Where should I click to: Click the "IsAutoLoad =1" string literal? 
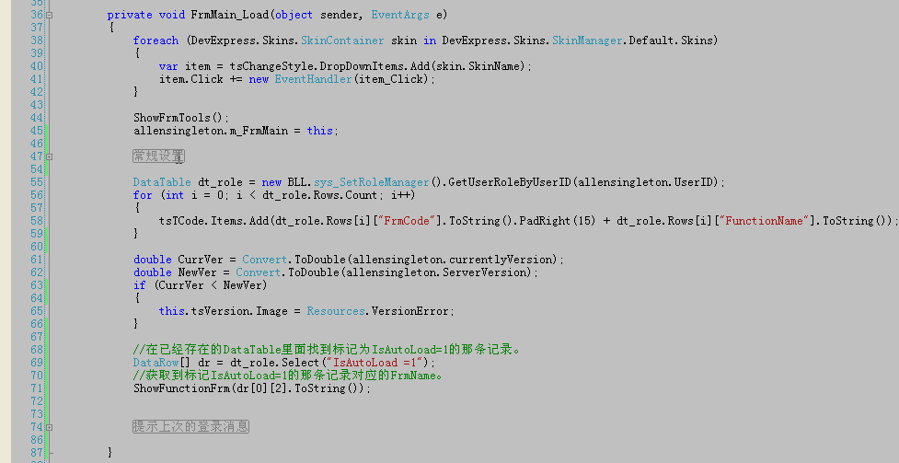pyautogui.click(x=375, y=363)
